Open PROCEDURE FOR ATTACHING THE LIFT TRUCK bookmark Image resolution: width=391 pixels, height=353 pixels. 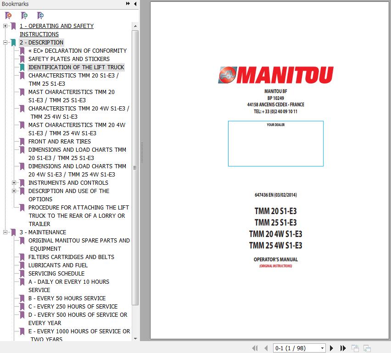pos(78,216)
